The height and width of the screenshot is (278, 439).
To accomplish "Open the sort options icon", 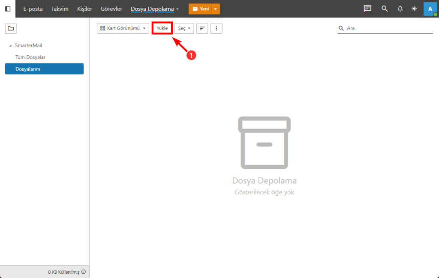I will (x=202, y=28).
